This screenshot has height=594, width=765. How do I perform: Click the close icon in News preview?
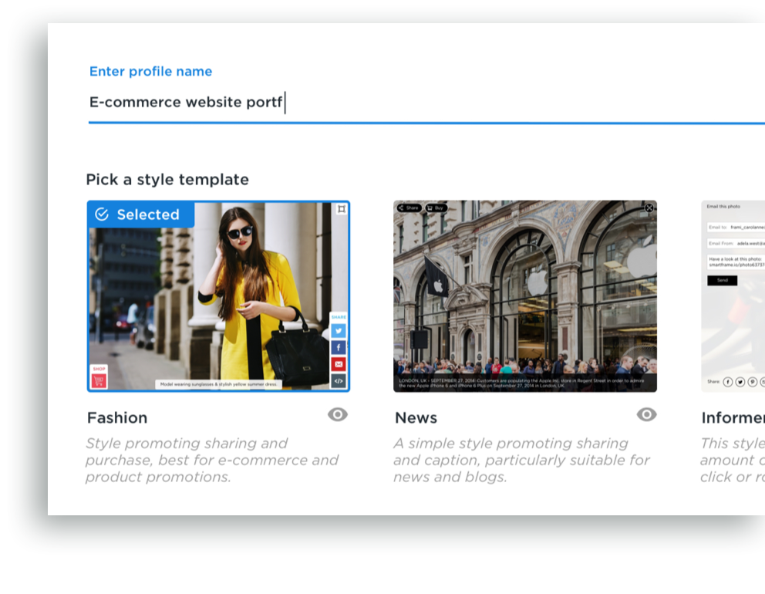(x=649, y=208)
